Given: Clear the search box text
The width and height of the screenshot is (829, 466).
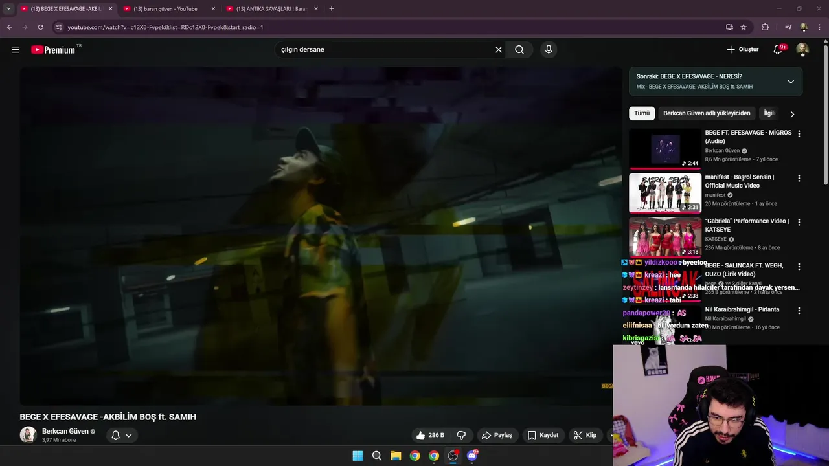Looking at the screenshot, I should coord(499,50).
